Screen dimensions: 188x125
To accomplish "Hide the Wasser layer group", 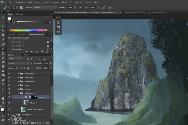I will pyautogui.click(x=9, y=89).
